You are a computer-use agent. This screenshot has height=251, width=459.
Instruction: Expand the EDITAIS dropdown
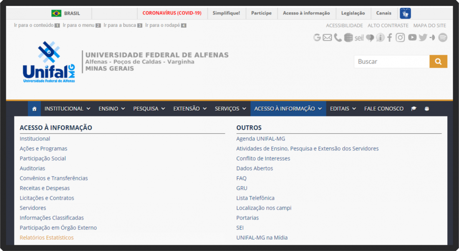tap(343, 109)
